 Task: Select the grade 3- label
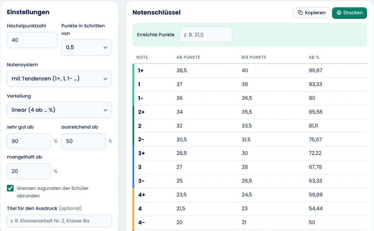141,181
